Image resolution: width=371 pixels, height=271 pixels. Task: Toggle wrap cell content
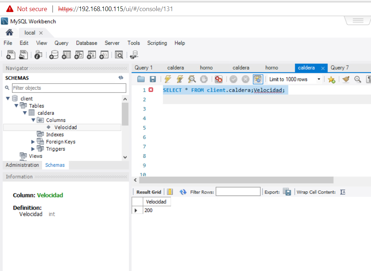(x=343, y=192)
